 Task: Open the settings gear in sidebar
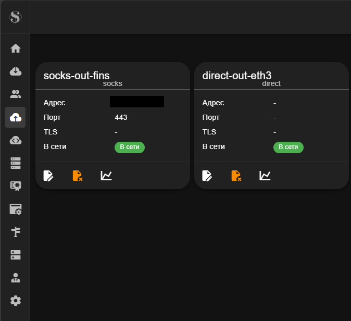click(16, 301)
